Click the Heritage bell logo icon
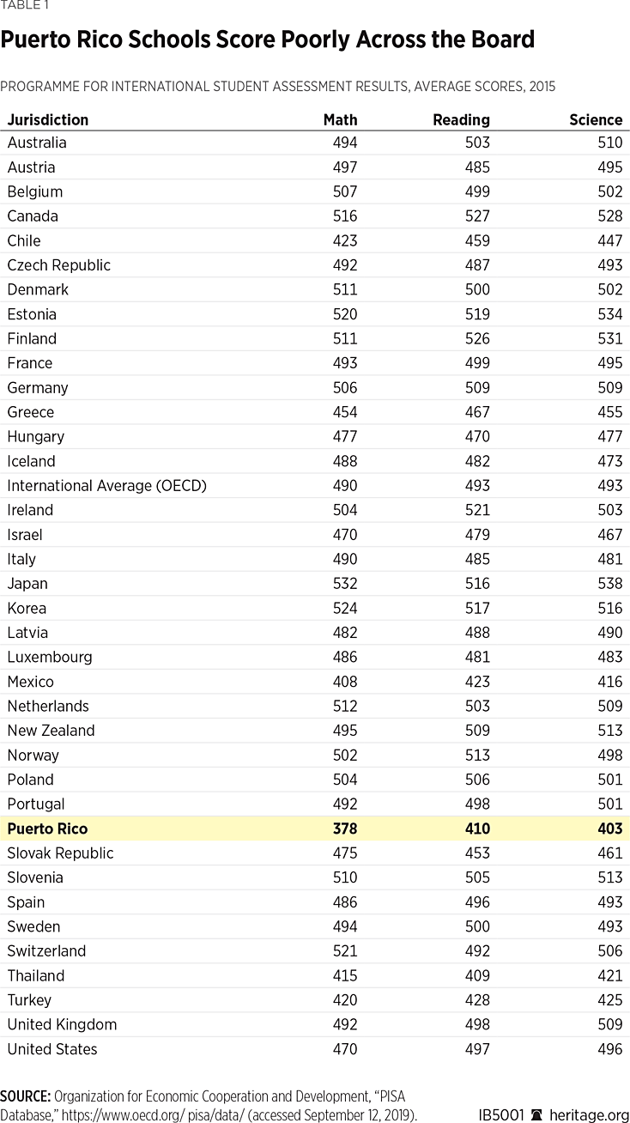This screenshot has width=630, height=1123. [x=536, y=1114]
